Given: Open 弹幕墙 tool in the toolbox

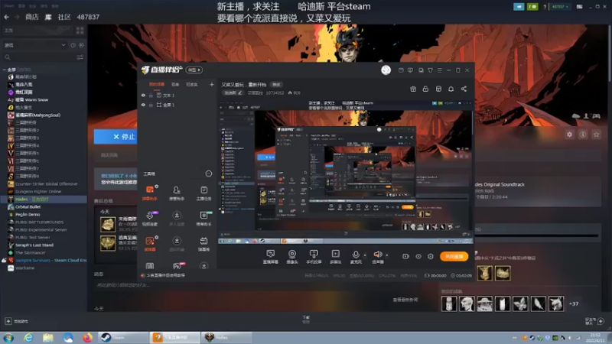Looking at the screenshot, I should tap(203, 244).
